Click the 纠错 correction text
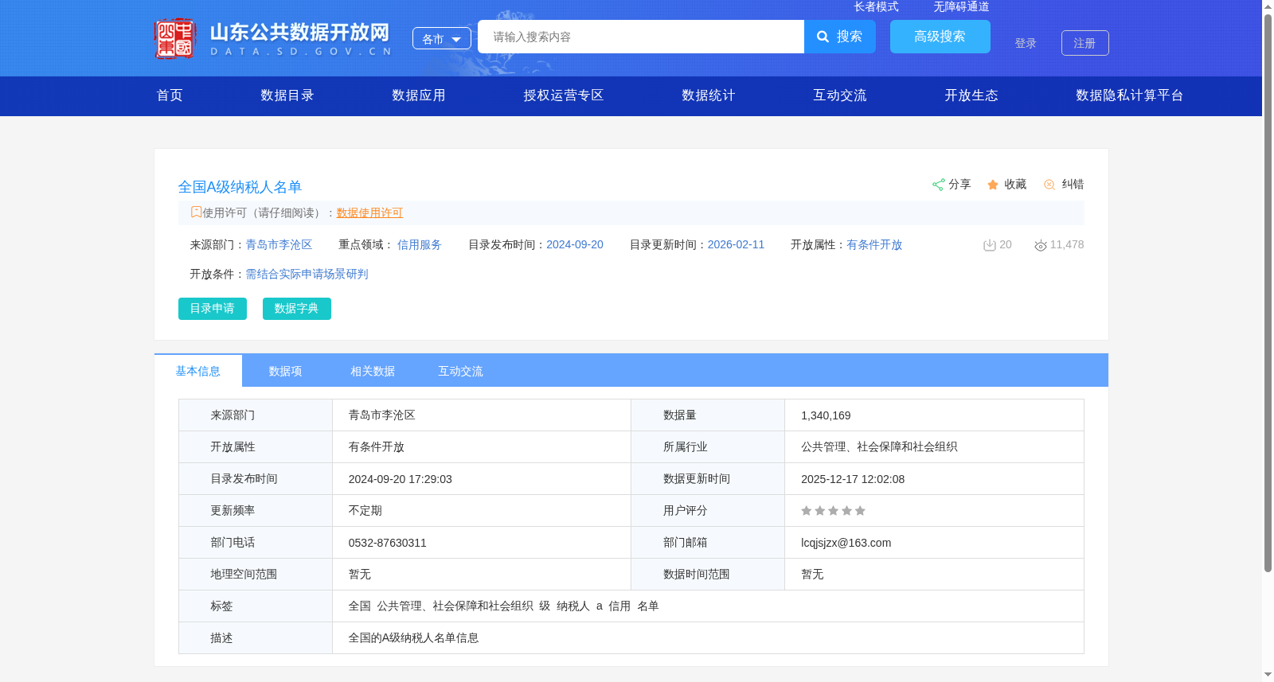Viewport: 1274px width, 682px height. (x=1073, y=185)
